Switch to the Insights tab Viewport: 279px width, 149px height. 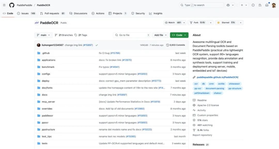pyautogui.click(x=156, y=13)
